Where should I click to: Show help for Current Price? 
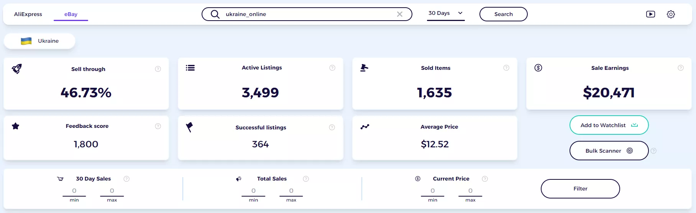tap(485, 179)
